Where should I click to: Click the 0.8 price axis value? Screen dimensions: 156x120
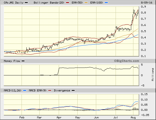point(143,13)
